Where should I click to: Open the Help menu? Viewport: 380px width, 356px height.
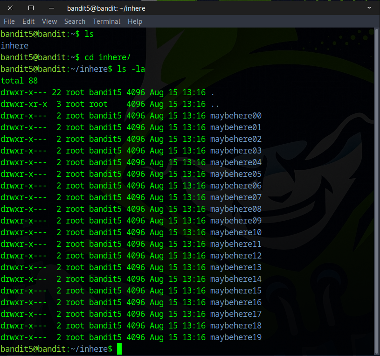135,21
